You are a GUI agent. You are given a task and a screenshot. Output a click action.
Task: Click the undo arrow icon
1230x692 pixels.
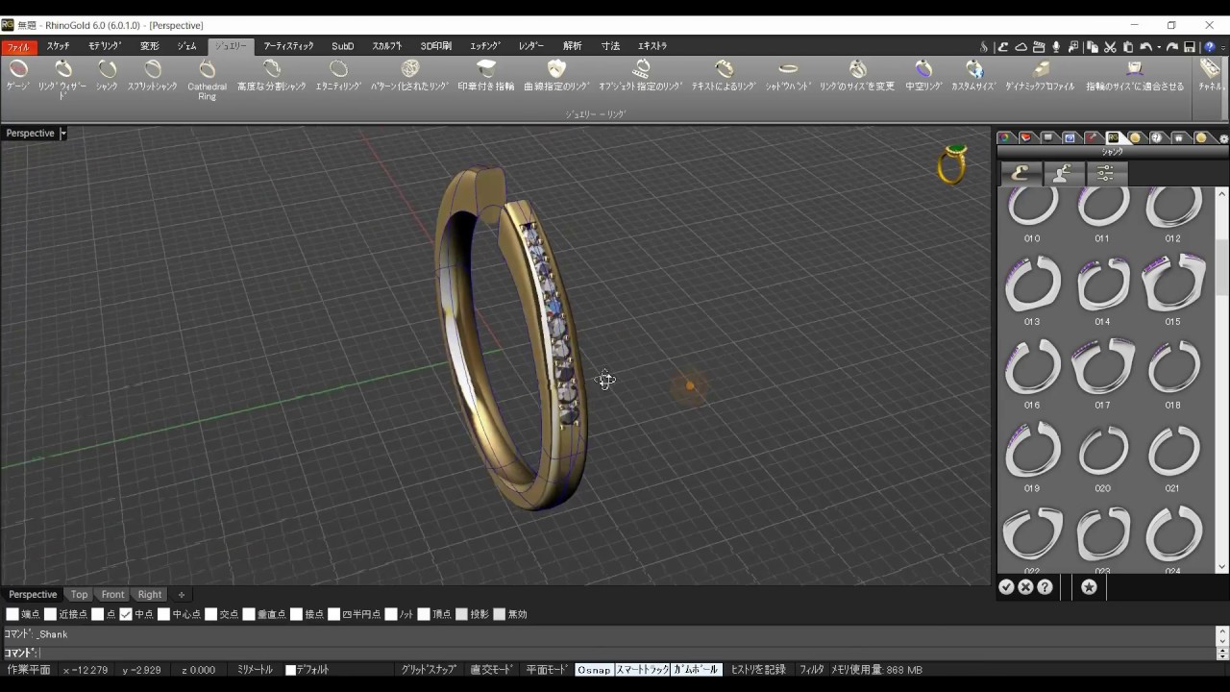click(x=1145, y=46)
